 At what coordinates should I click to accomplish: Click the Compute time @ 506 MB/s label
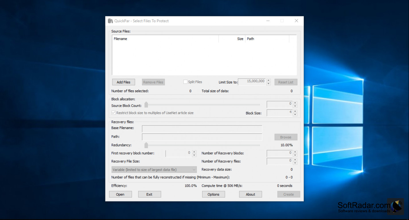[222, 186]
